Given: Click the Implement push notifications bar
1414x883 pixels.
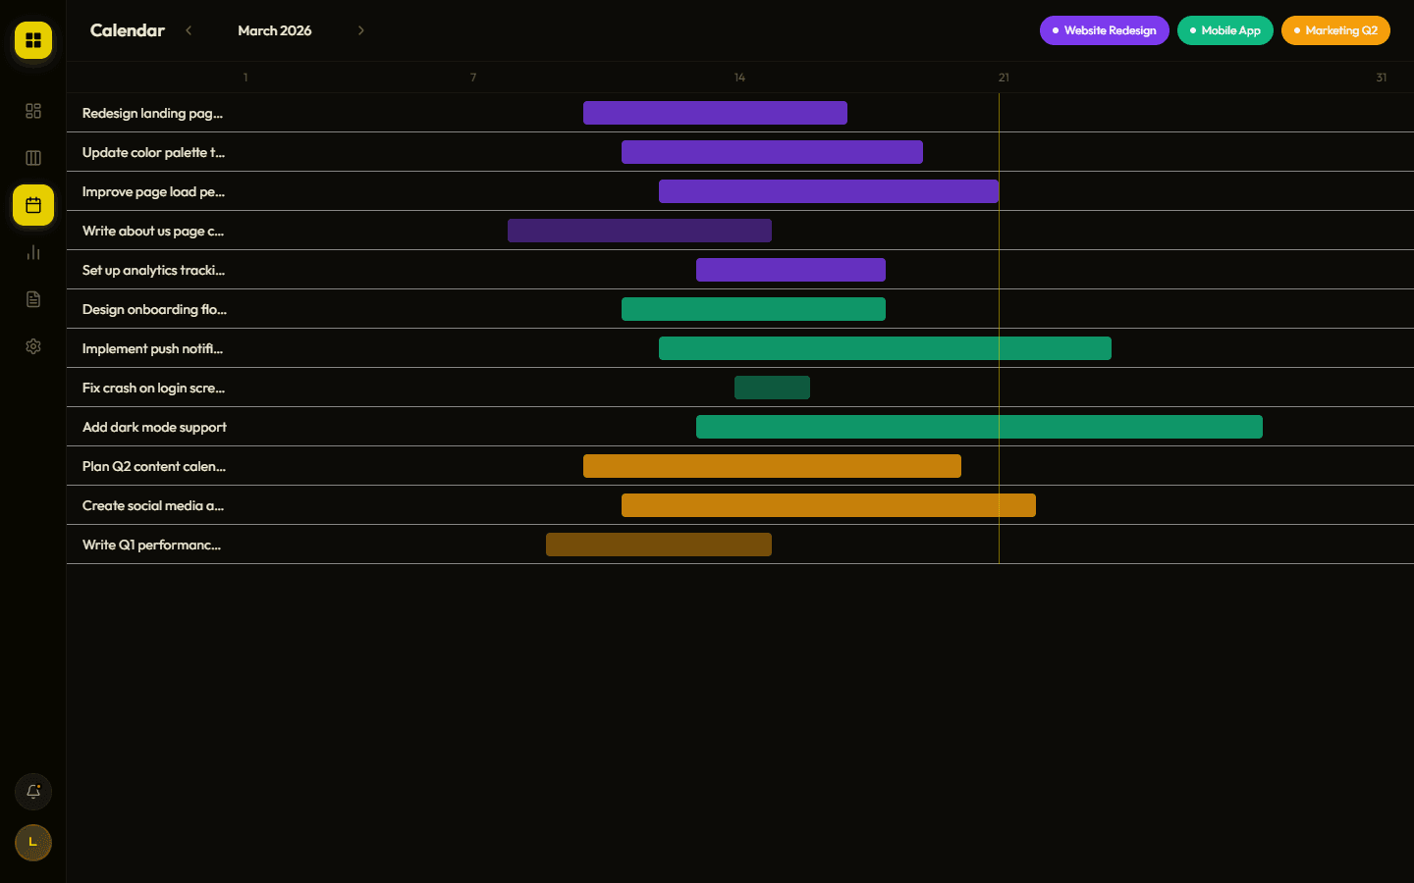Looking at the screenshot, I should point(885,348).
